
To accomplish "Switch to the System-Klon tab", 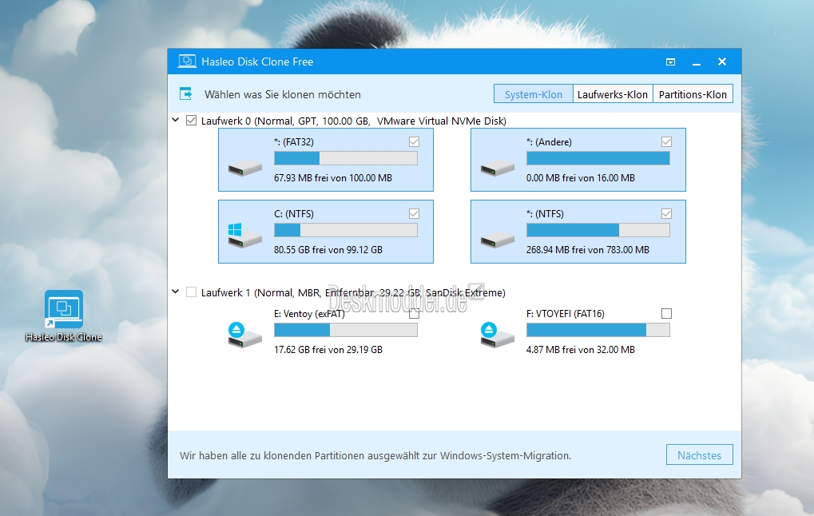I will (x=533, y=94).
